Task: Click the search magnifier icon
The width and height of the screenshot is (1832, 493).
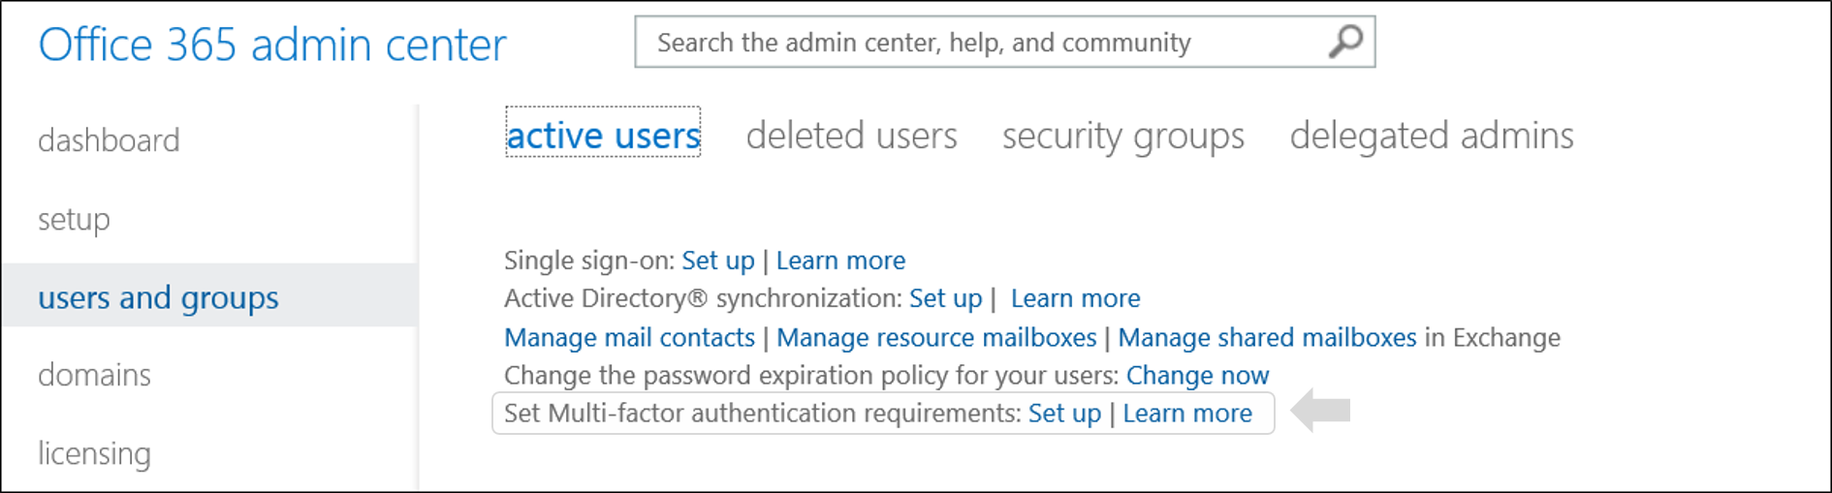Action: tap(1345, 42)
